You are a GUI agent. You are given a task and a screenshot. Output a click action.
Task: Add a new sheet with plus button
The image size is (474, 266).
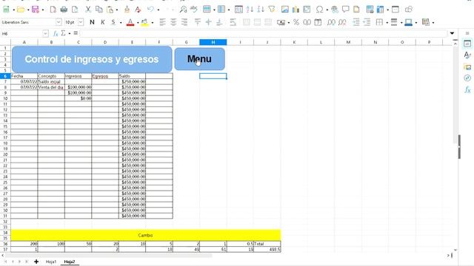click(36, 262)
